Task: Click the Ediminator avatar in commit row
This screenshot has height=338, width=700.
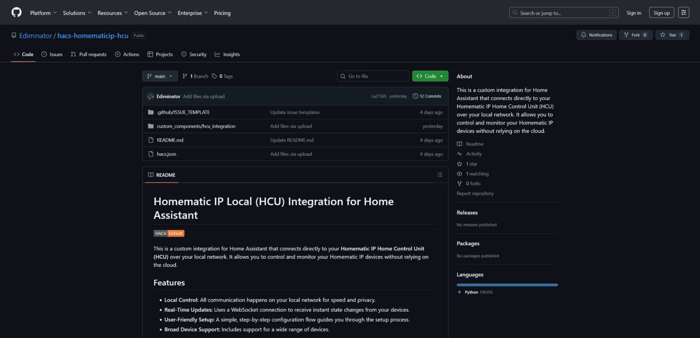Action: coord(150,97)
